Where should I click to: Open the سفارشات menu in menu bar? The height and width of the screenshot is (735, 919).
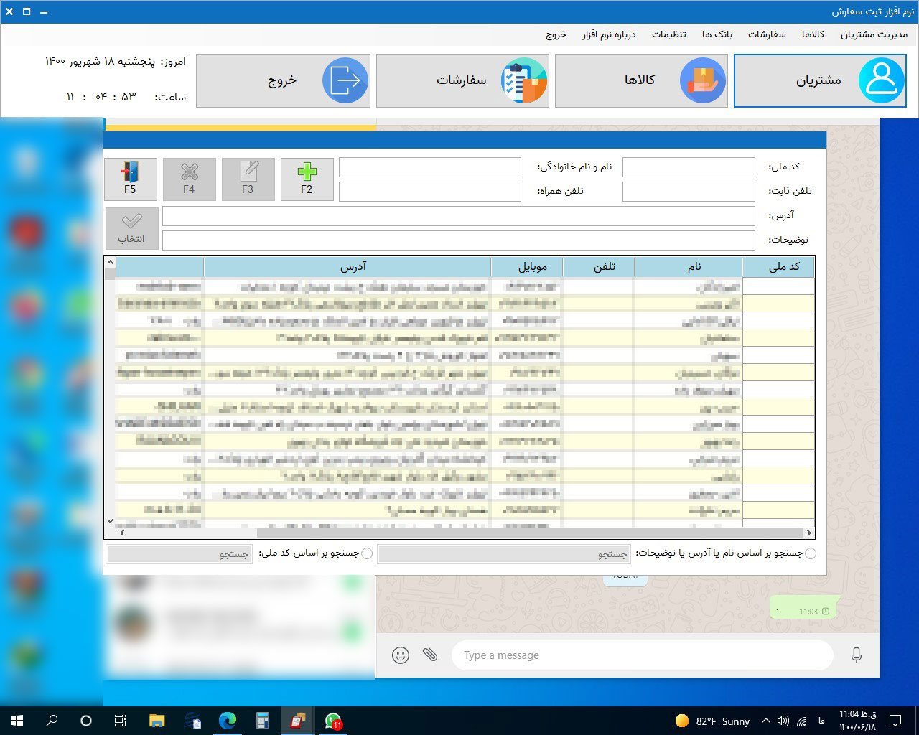tap(767, 34)
